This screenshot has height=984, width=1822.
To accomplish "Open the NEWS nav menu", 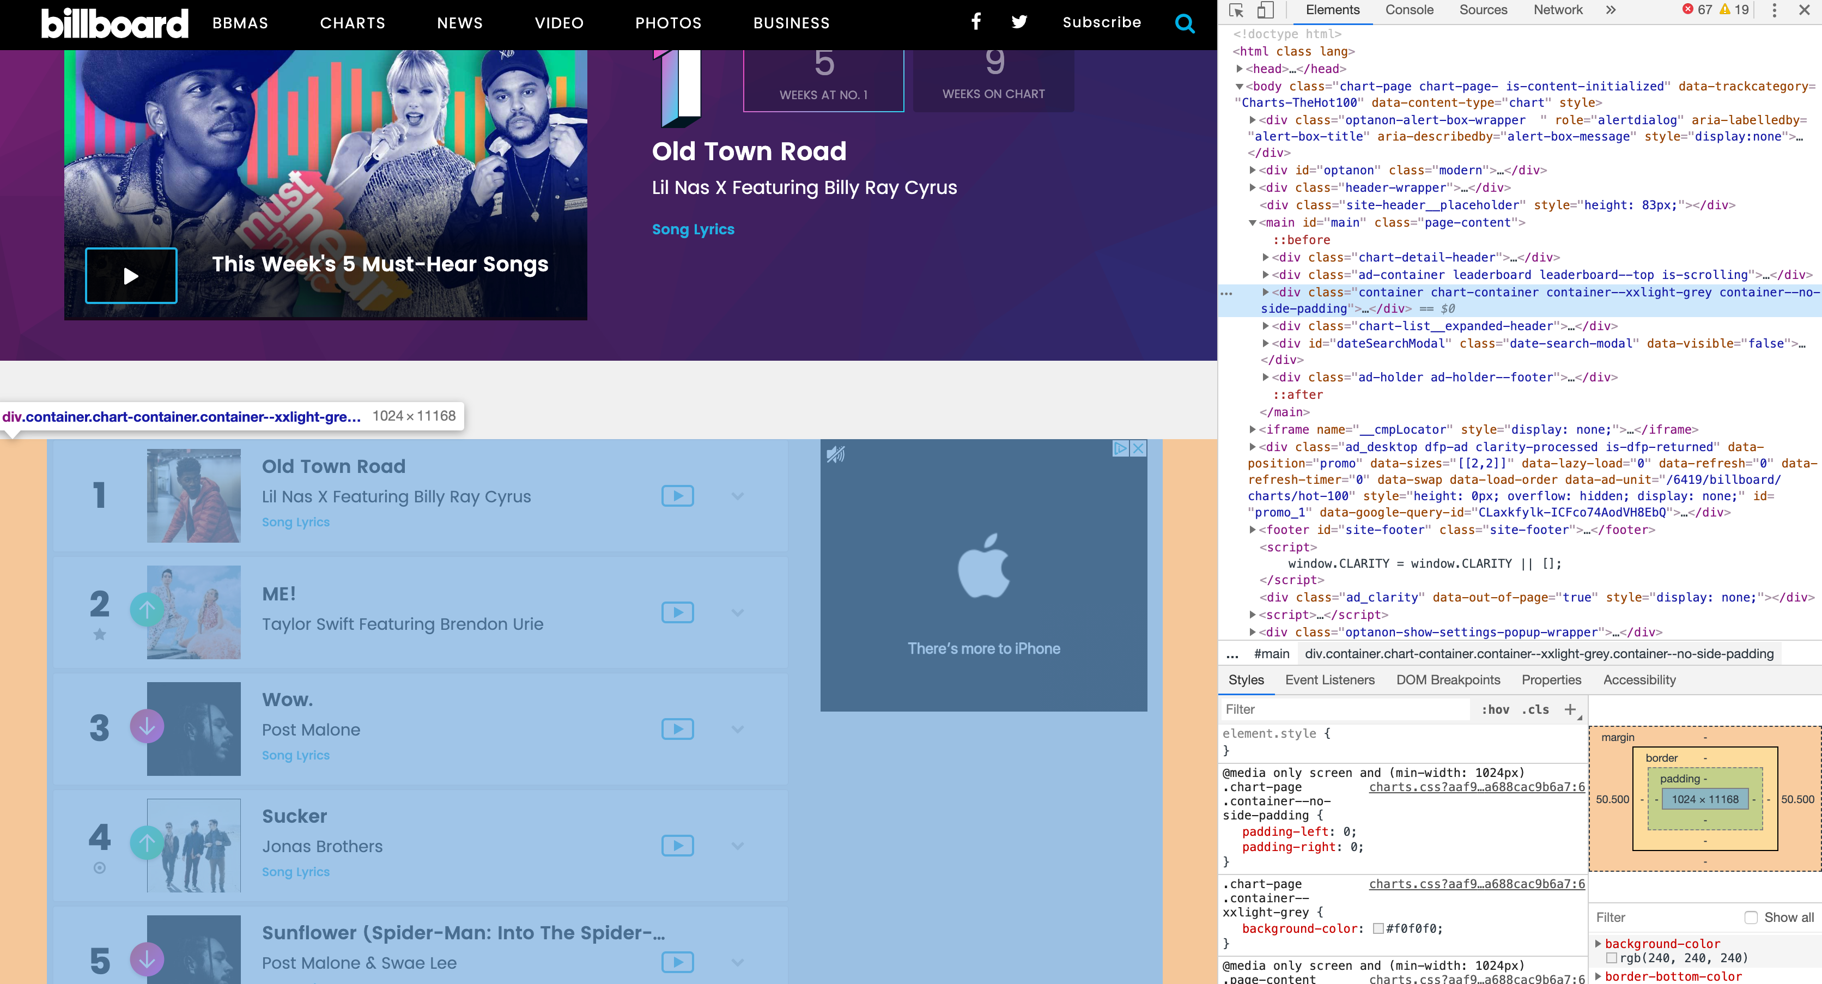I will coord(460,23).
